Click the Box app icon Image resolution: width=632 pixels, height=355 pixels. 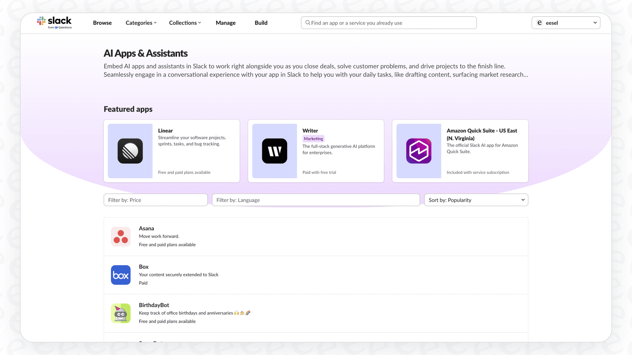click(x=121, y=275)
